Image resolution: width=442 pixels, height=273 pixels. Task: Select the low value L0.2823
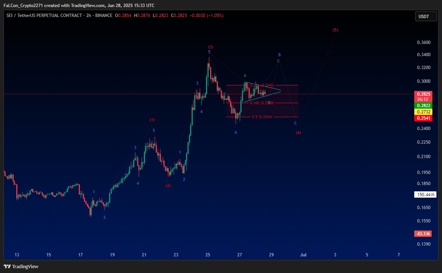coord(161,16)
